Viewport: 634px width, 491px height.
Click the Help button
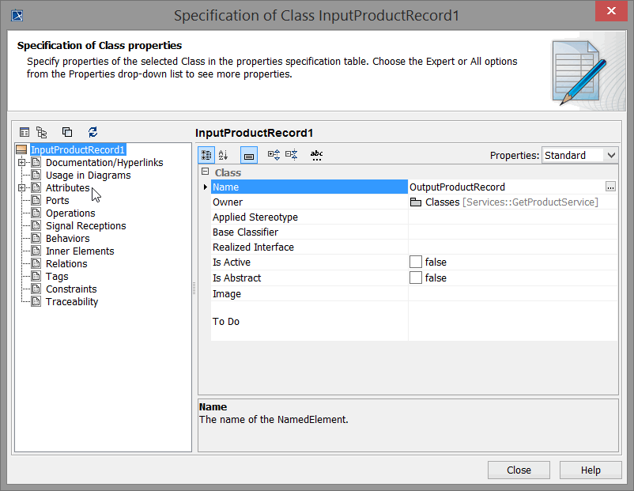[591, 470]
